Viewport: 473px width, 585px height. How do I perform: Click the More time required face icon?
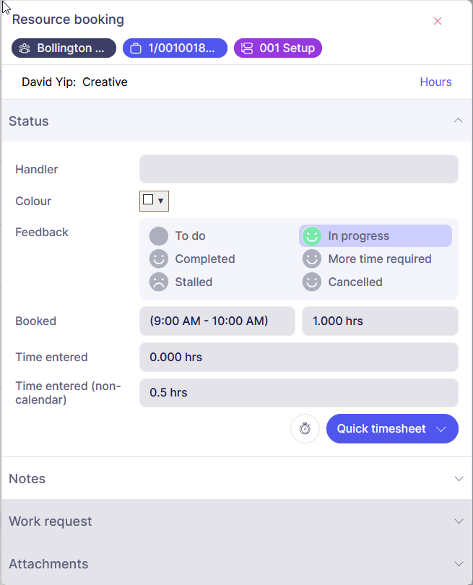pyautogui.click(x=311, y=259)
